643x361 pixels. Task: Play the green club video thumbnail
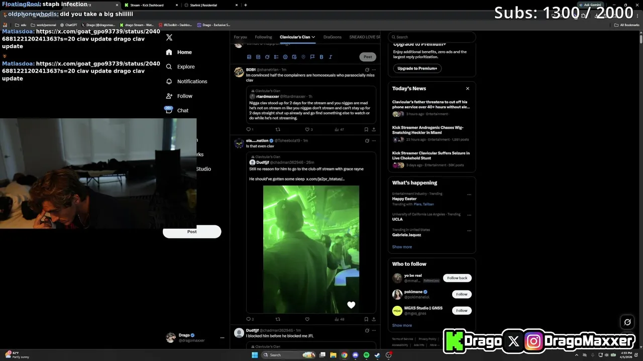click(311, 249)
